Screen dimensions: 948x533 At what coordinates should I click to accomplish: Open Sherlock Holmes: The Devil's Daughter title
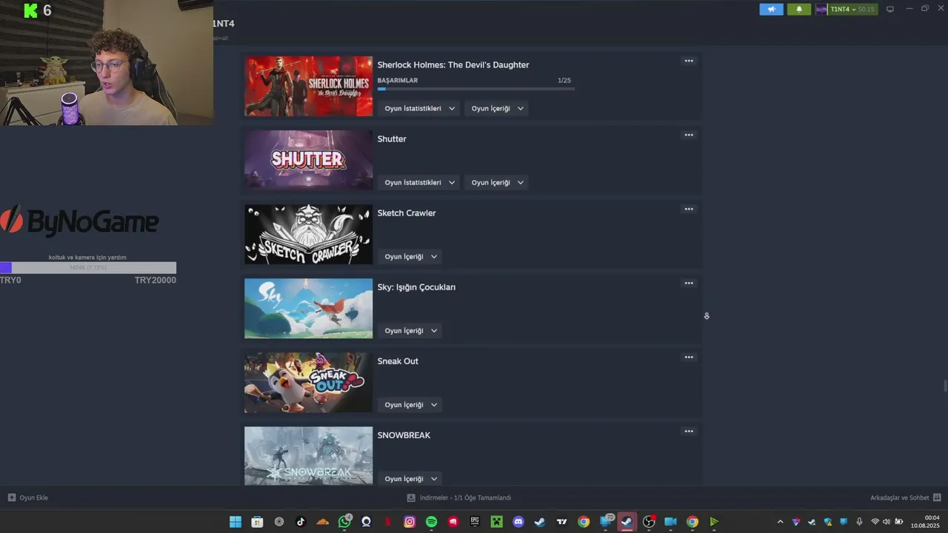pyautogui.click(x=453, y=65)
